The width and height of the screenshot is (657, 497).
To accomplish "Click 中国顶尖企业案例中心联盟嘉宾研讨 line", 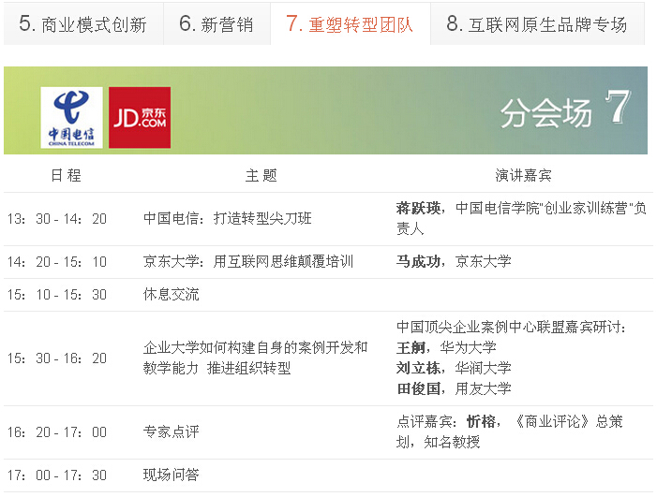I will [x=511, y=328].
